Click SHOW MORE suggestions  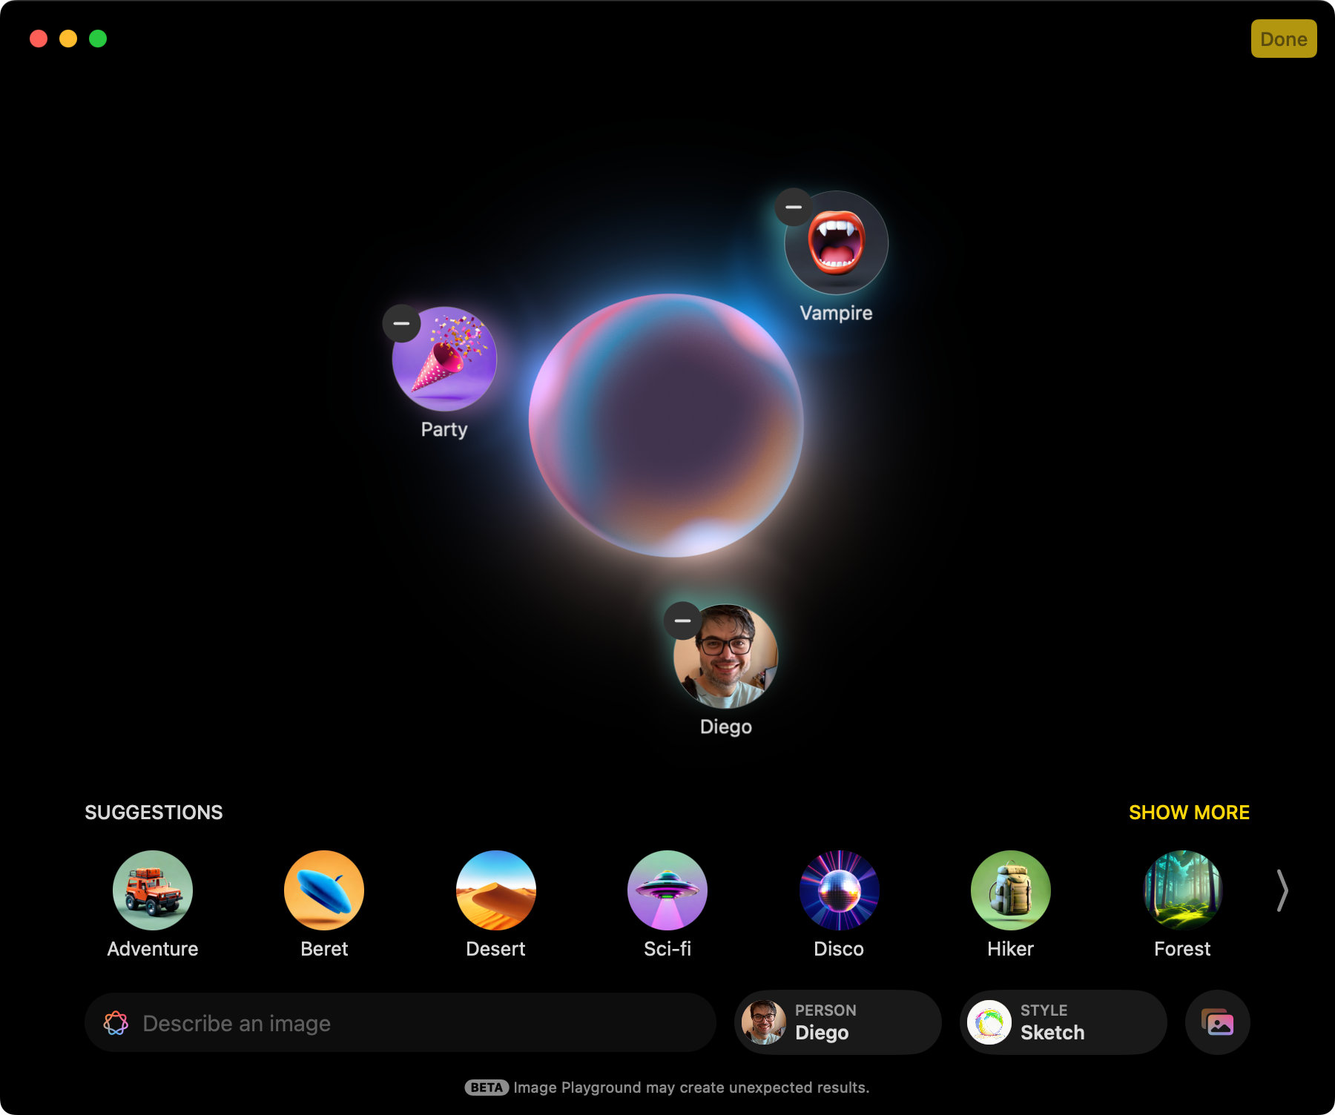(x=1190, y=813)
